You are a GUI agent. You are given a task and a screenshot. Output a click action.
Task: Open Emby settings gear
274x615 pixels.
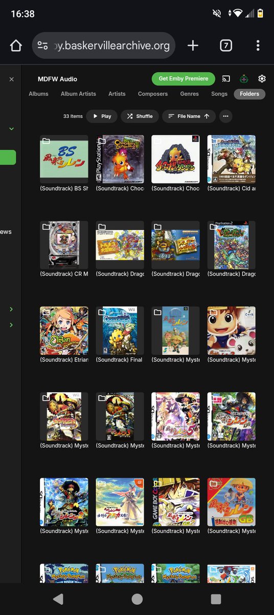pyautogui.click(x=262, y=79)
